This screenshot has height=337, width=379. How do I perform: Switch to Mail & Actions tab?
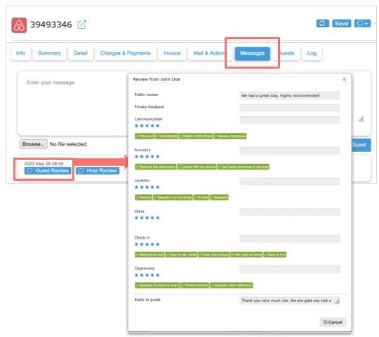[208, 53]
